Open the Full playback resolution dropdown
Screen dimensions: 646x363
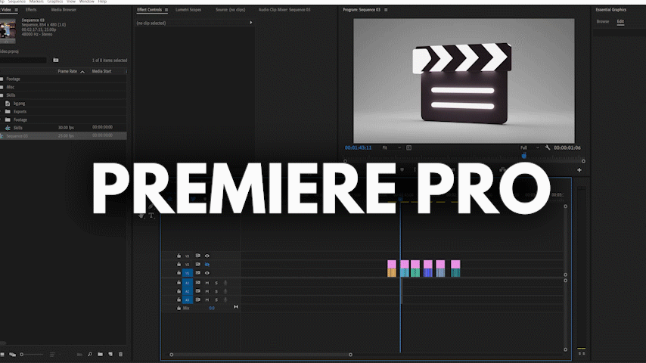pyautogui.click(x=530, y=147)
